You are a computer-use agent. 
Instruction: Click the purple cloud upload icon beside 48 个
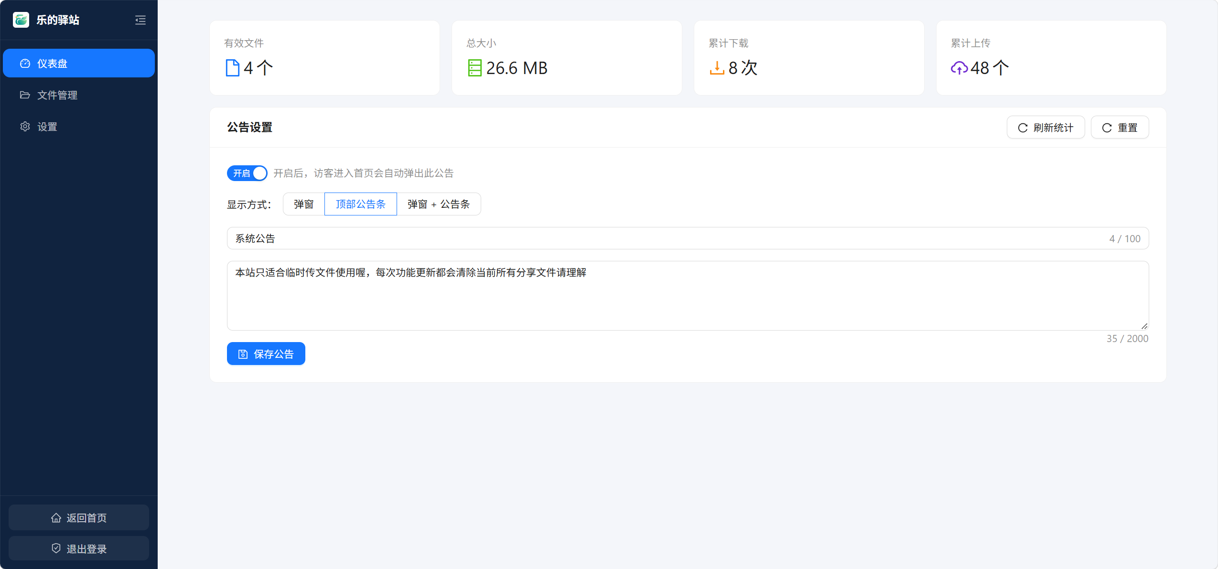click(959, 68)
